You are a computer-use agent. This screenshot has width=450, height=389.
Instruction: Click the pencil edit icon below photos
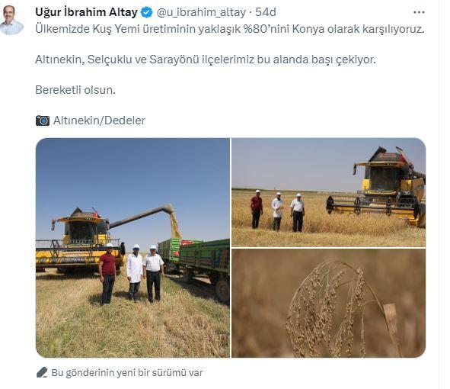(x=42, y=372)
